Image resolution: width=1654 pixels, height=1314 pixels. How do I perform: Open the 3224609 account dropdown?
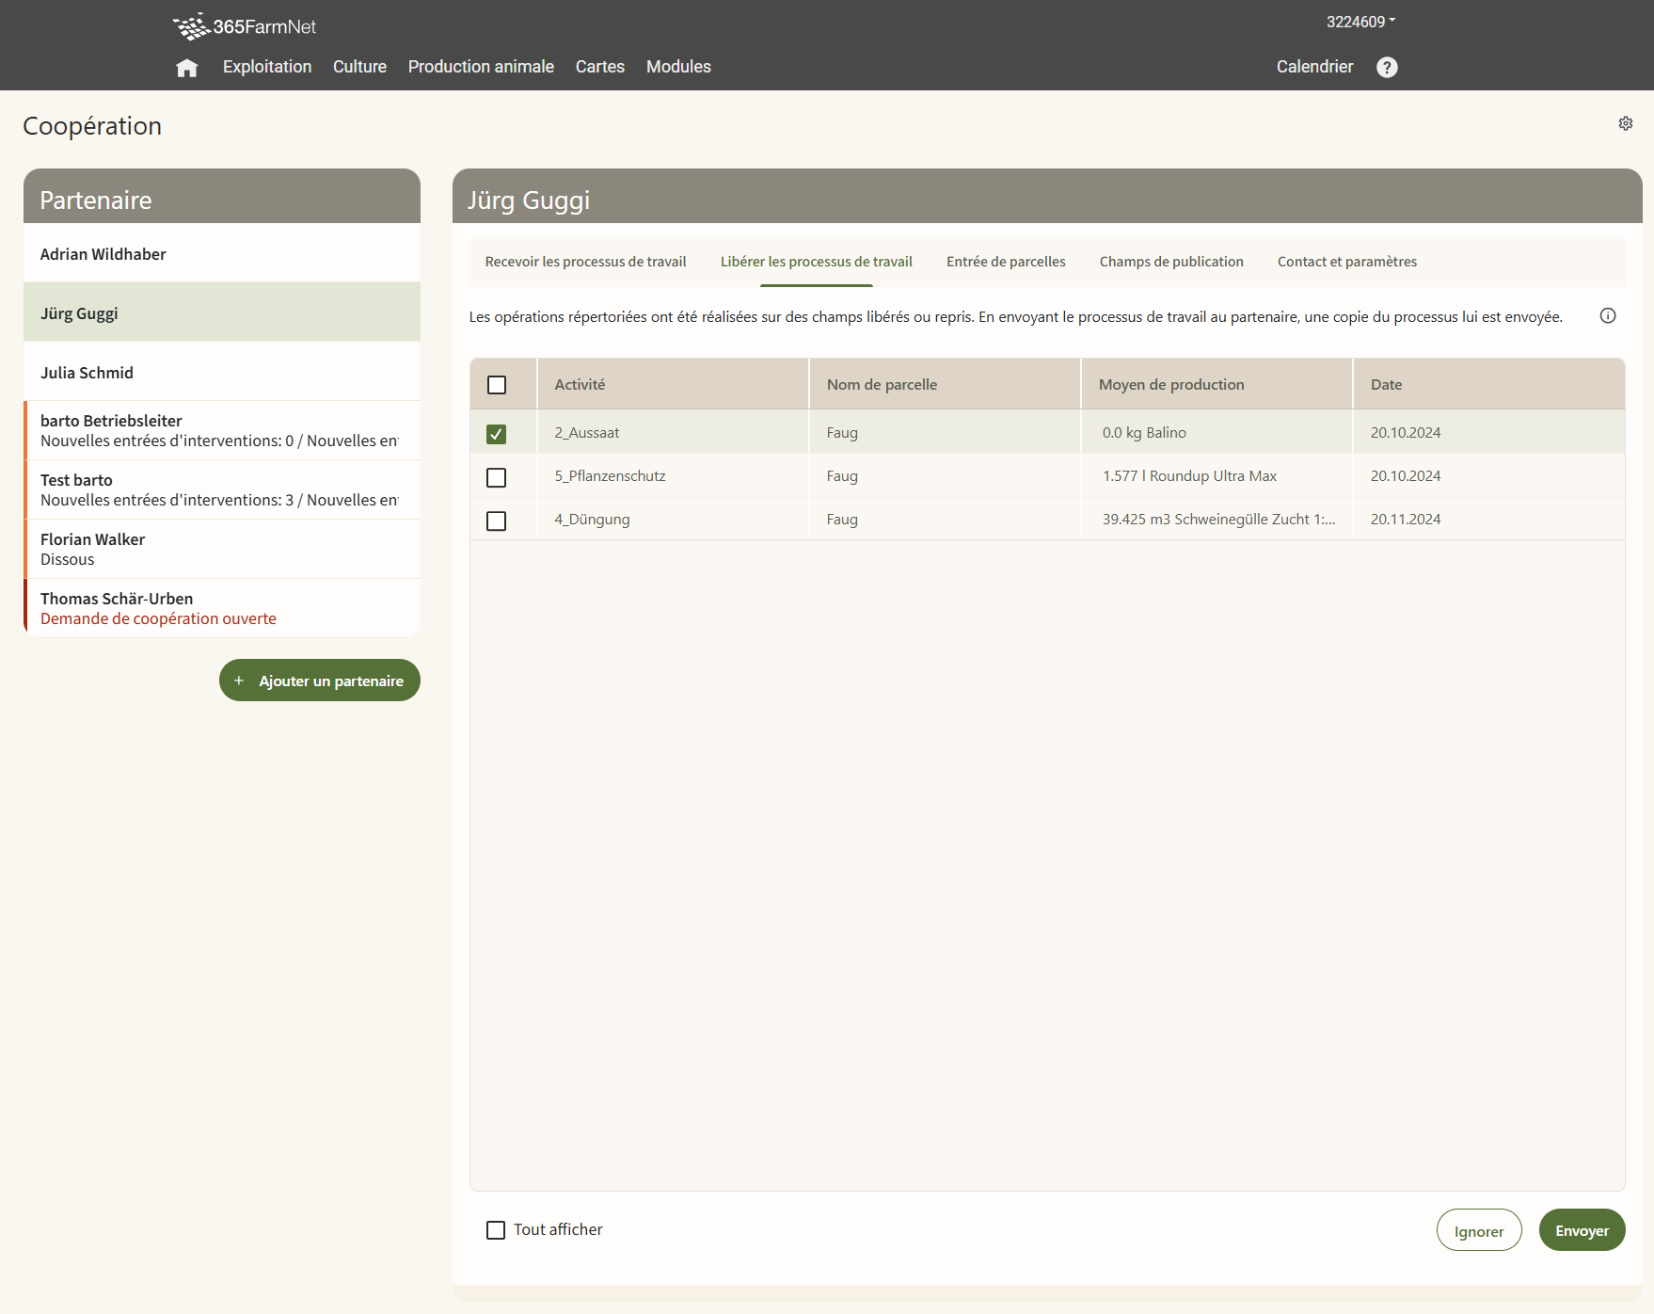click(1360, 22)
